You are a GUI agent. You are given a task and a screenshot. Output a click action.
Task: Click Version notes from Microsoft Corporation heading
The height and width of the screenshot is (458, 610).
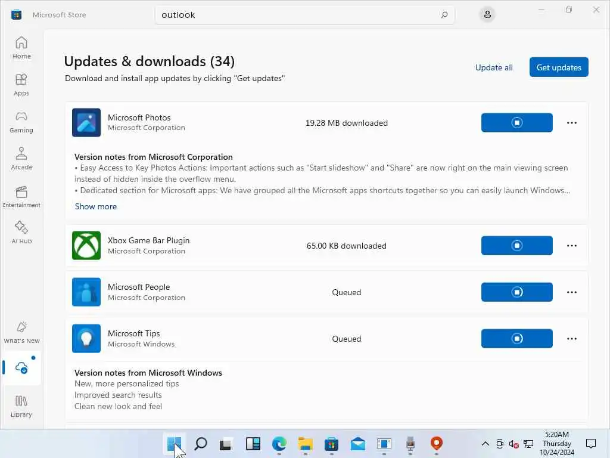coord(153,157)
